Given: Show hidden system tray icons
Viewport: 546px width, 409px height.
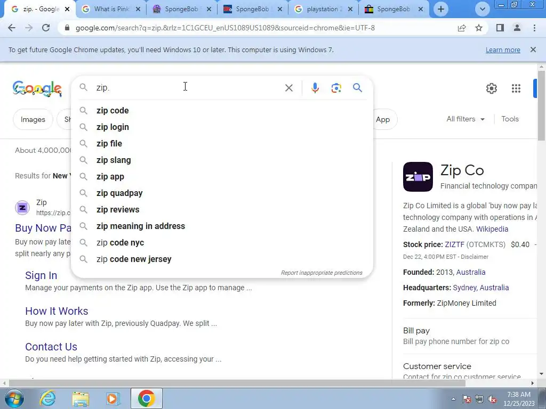Looking at the screenshot, I should coord(453,399).
